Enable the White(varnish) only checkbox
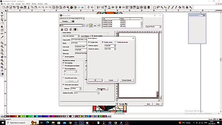 [x=116, y=42]
